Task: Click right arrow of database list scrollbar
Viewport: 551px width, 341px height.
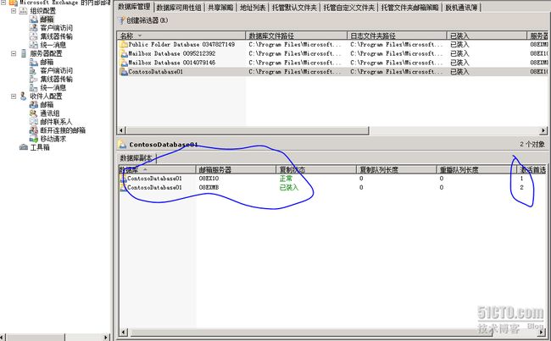Action: pos(543,130)
